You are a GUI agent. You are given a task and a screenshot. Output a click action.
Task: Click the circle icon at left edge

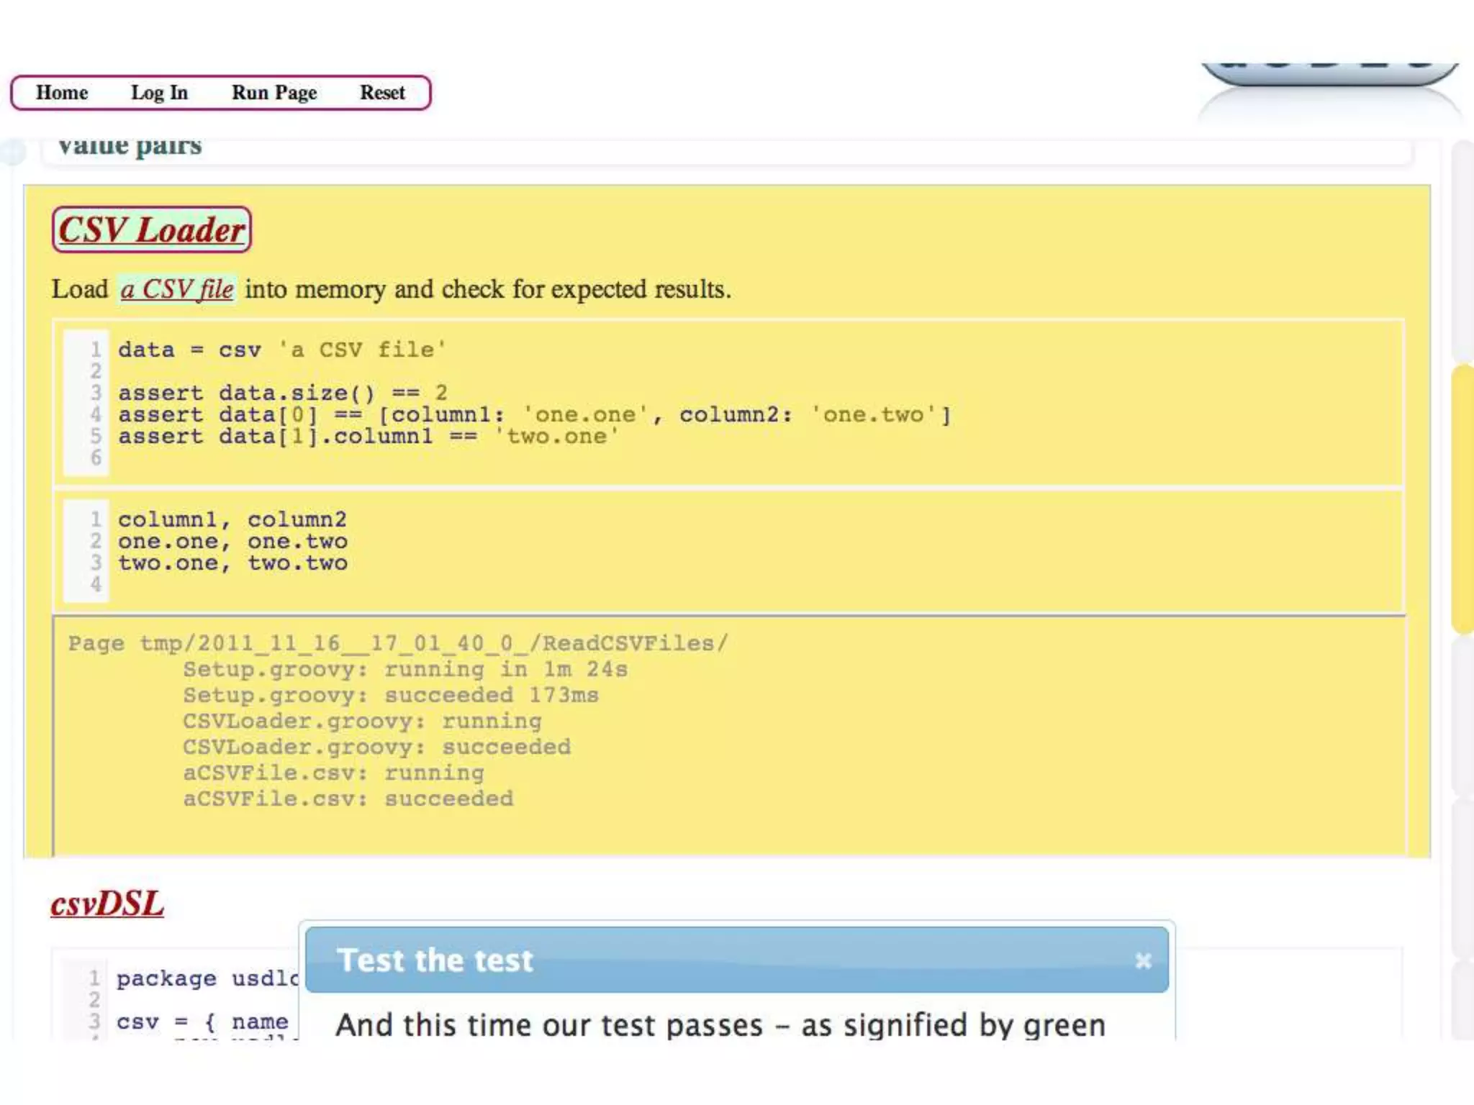point(13,152)
